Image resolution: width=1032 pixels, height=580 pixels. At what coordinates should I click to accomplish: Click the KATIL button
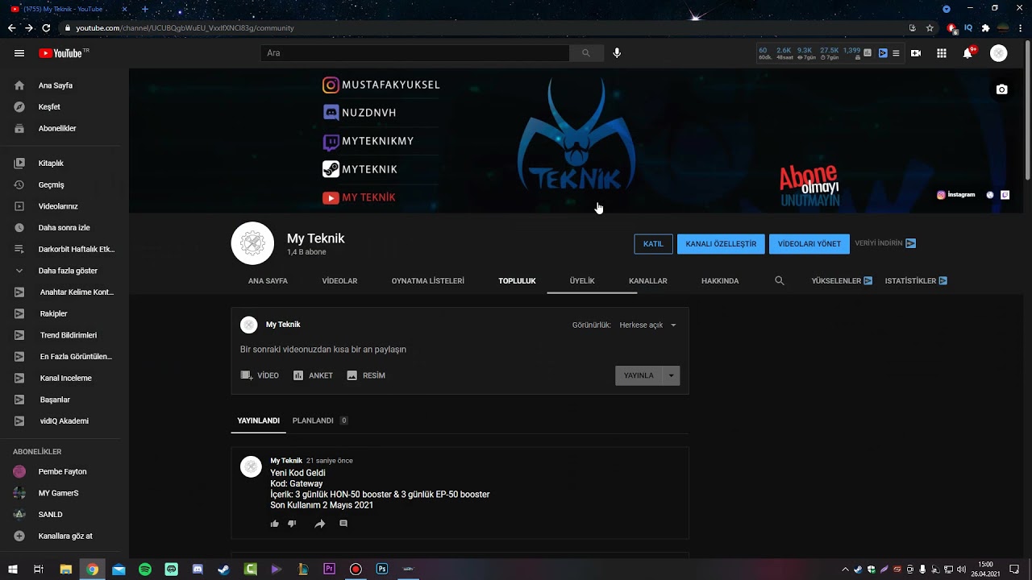[x=653, y=244]
